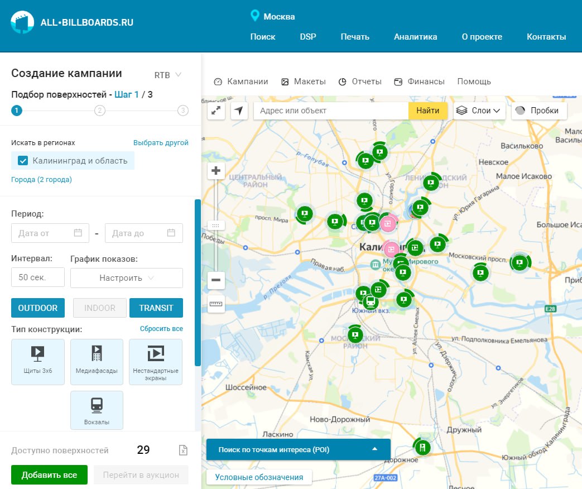Open the RTB campaign type dropdown
Viewport: 582px width, 489px height.
click(168, 75)
